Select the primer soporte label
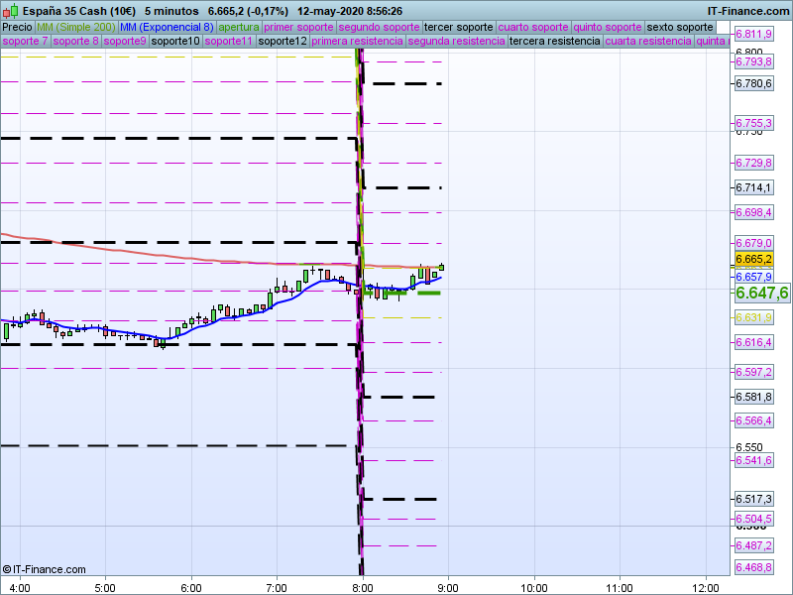Viewport: 793px width, 595px height. point(299,28)
